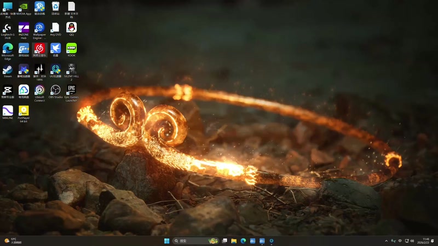This screenshot has width=438, height=246.
Task: Select the CapCut scissors-logo desktop icon
Action: pyautogui.click(x=8, y=92)
